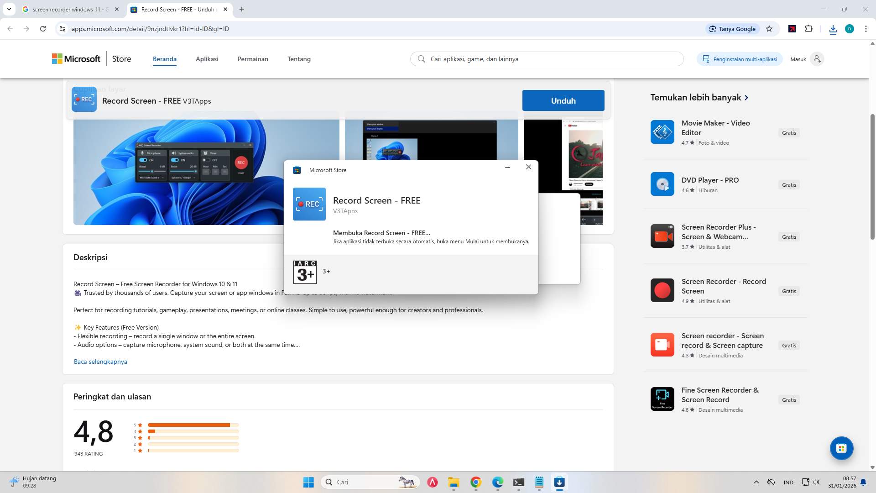The width and height of the screenshot is (876, 493).
Task: Click the Masuk sign-in link
Action: coord(798,59)
